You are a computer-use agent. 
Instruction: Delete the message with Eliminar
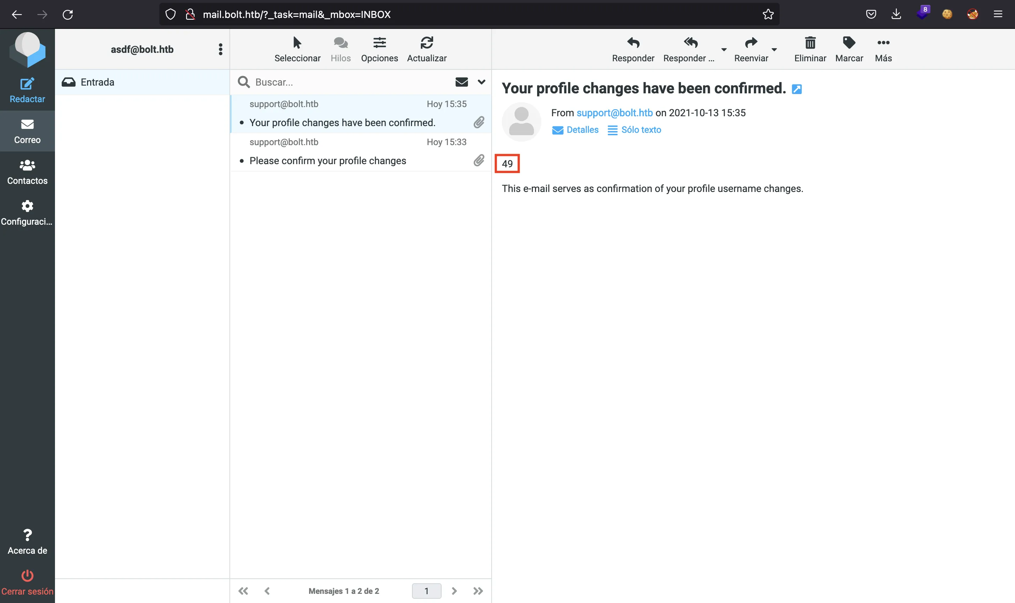pos(810,50)
